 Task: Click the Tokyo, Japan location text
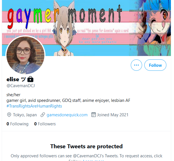tap(25, 115)
